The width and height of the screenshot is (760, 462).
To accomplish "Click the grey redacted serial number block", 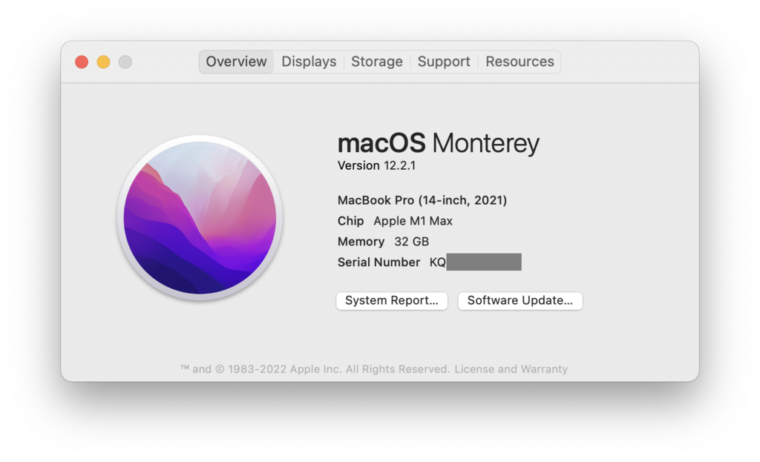I will click(x=483, y=262).
